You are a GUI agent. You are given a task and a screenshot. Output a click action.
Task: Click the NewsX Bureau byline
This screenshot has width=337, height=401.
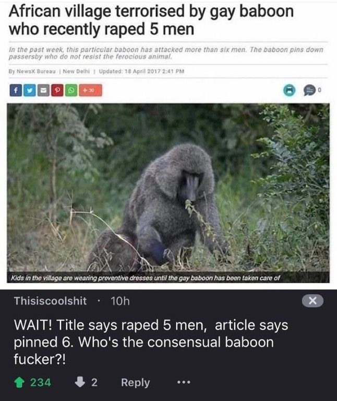32,71
